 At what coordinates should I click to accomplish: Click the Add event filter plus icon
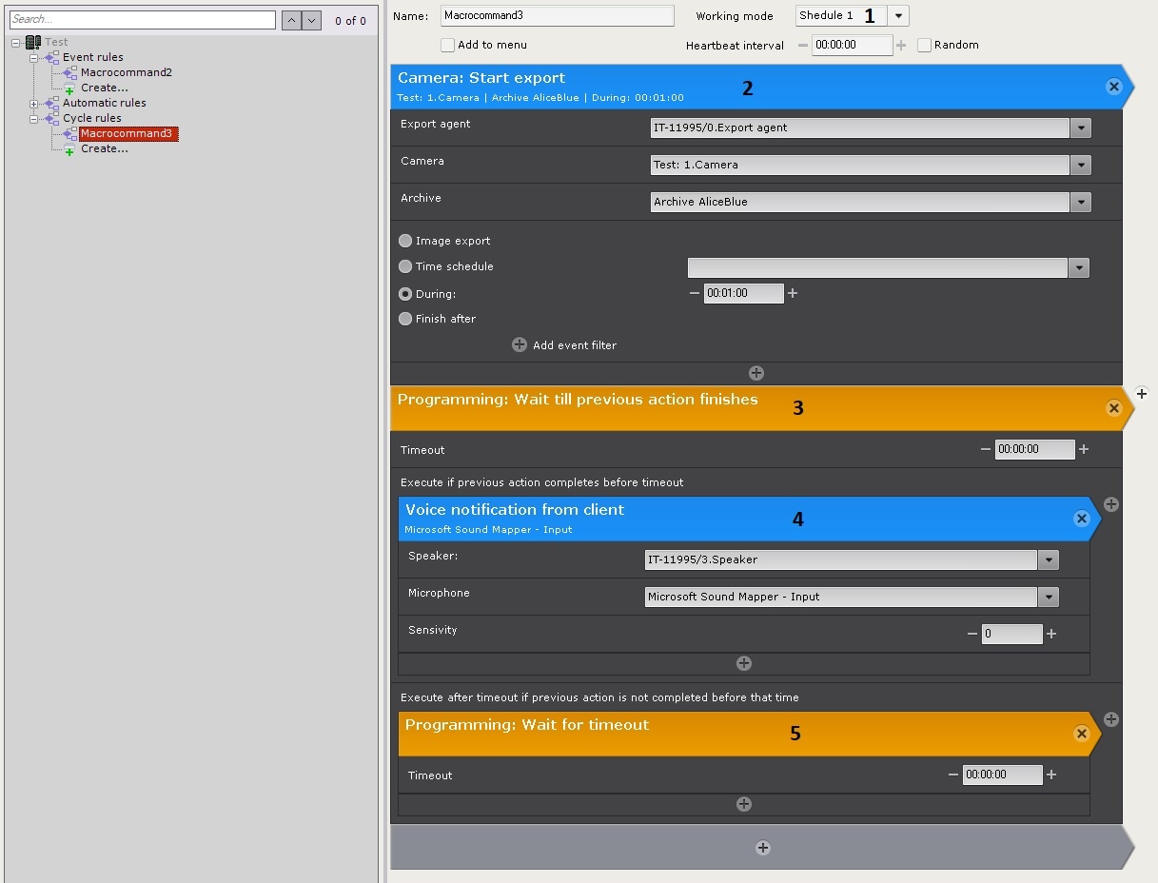click(520, 345)
